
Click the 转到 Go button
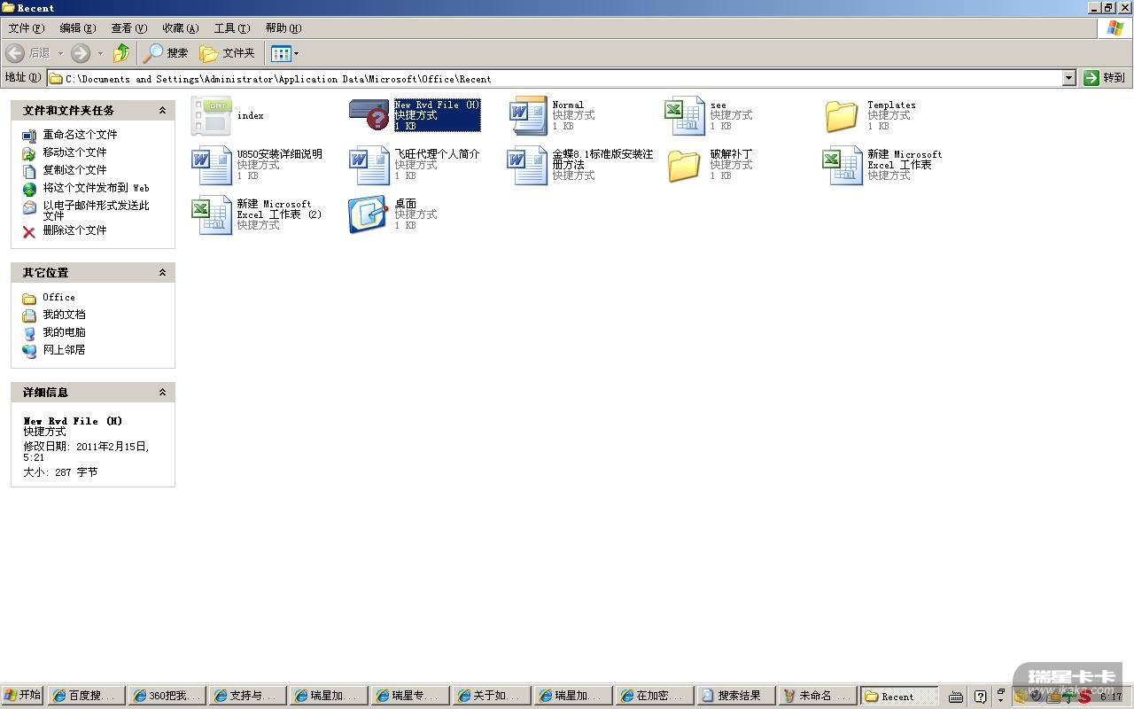click(x=1105, y=78)
